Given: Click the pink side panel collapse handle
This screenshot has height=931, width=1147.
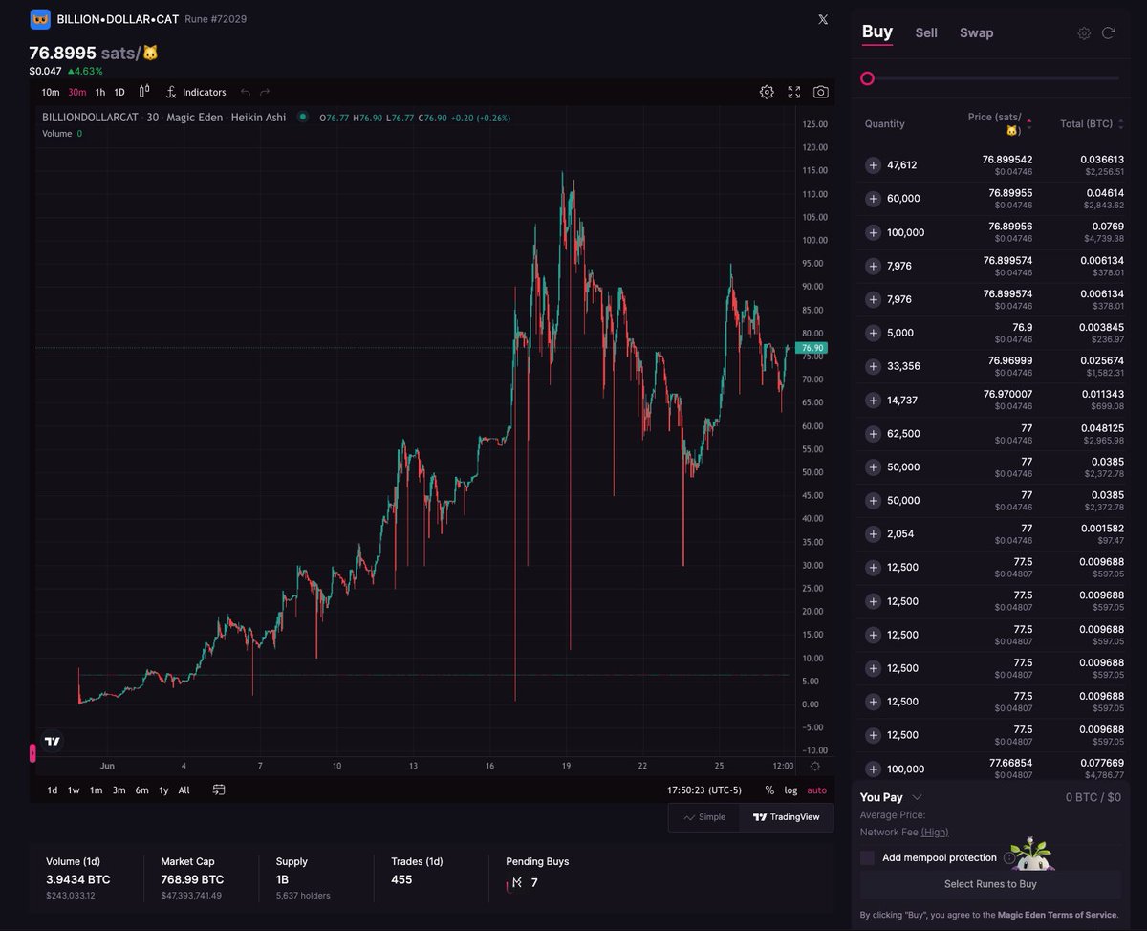Looking at the screenshot, I should pos(32,753).
